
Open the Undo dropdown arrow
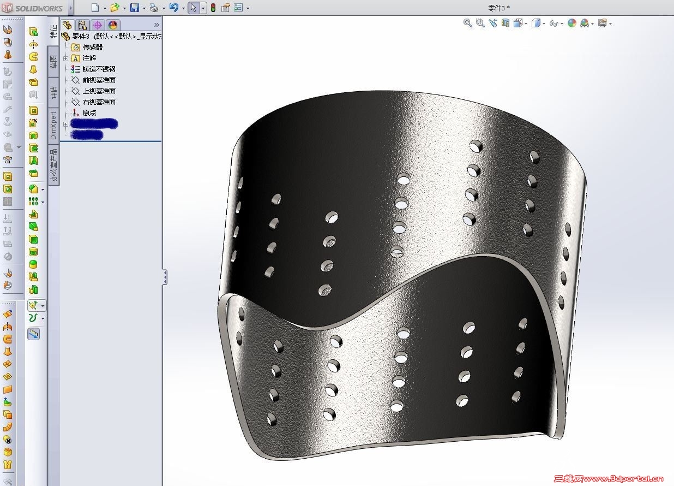pyautogui.click(x=183, y=8)
